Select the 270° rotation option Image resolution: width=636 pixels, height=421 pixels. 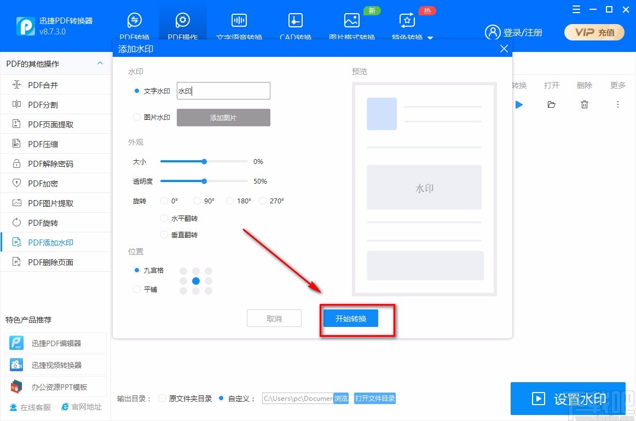(262, 201)
